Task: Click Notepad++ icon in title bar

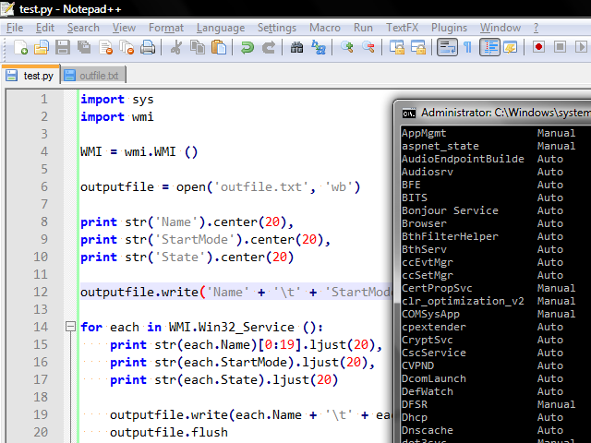Action: coord(7,8)
